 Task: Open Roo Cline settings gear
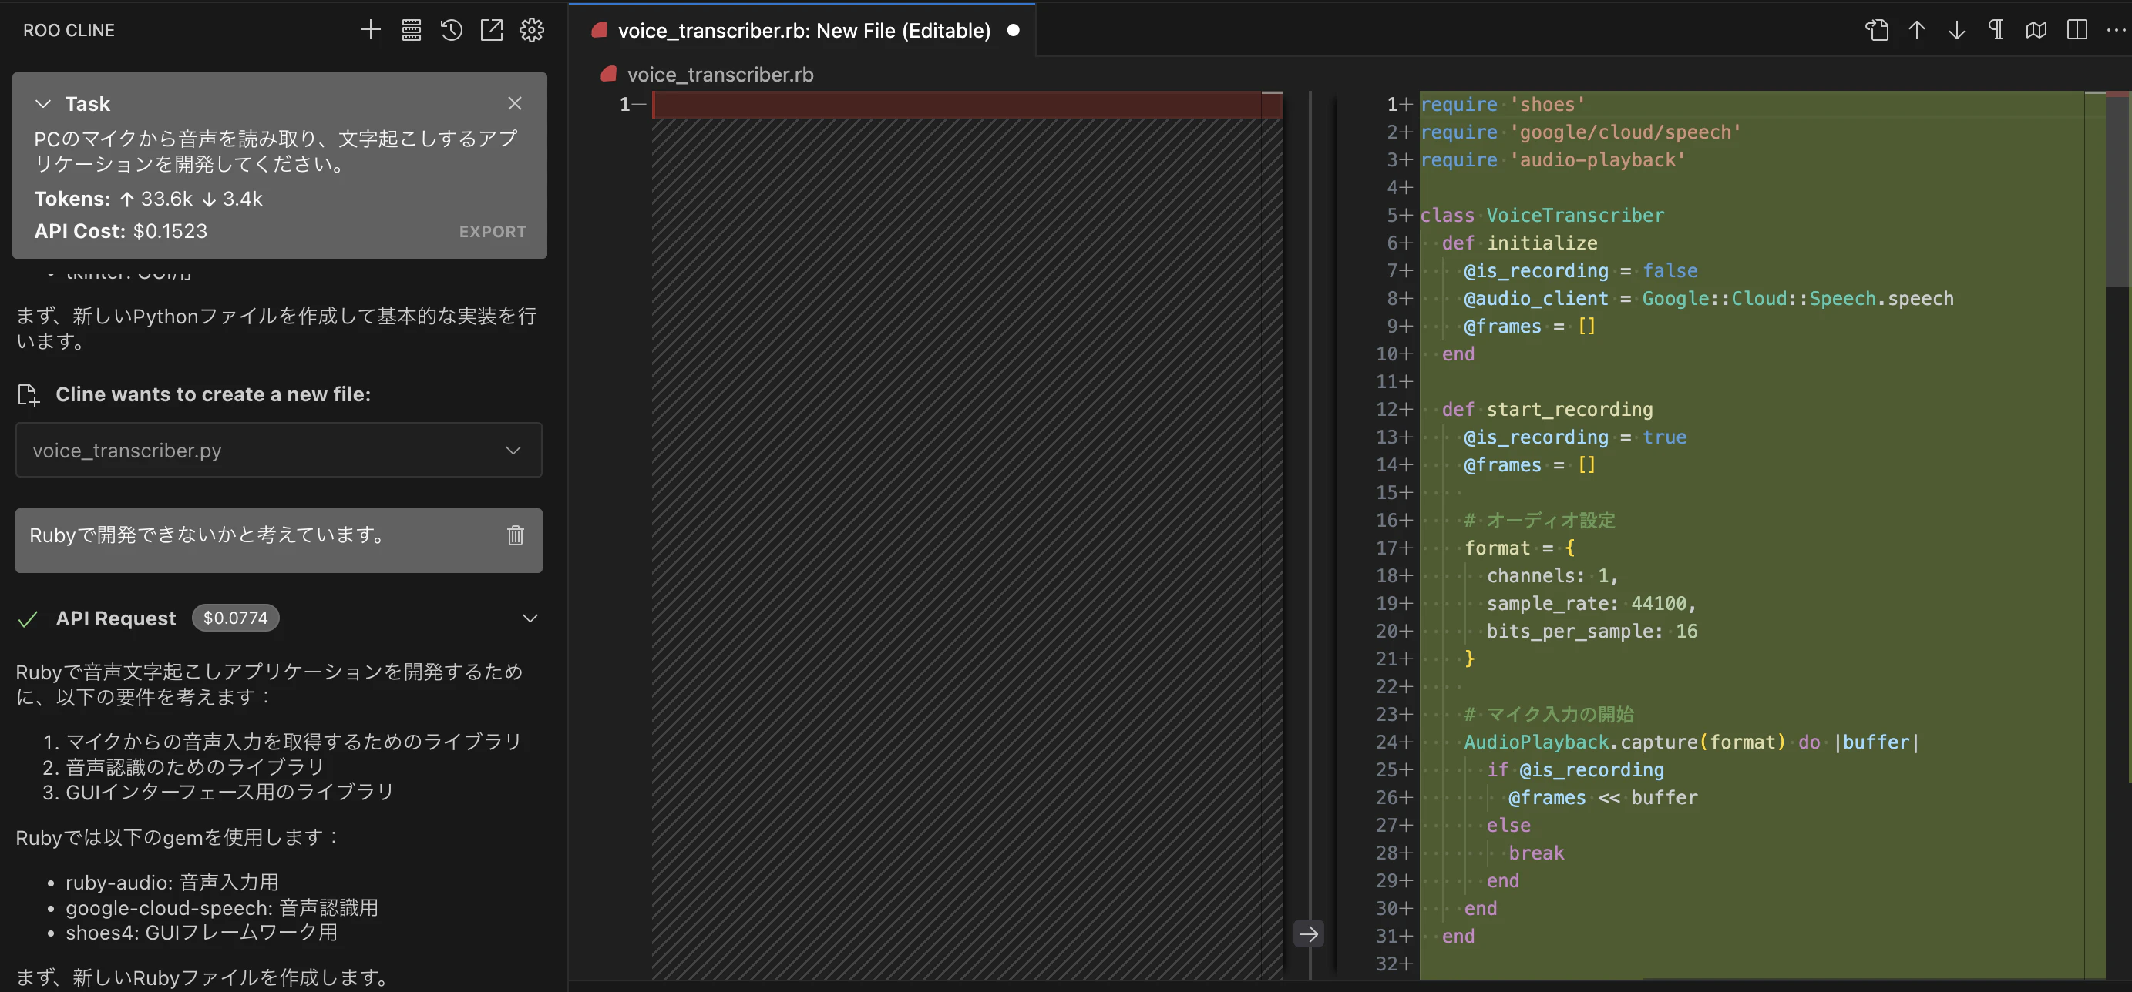click(531, 31)
